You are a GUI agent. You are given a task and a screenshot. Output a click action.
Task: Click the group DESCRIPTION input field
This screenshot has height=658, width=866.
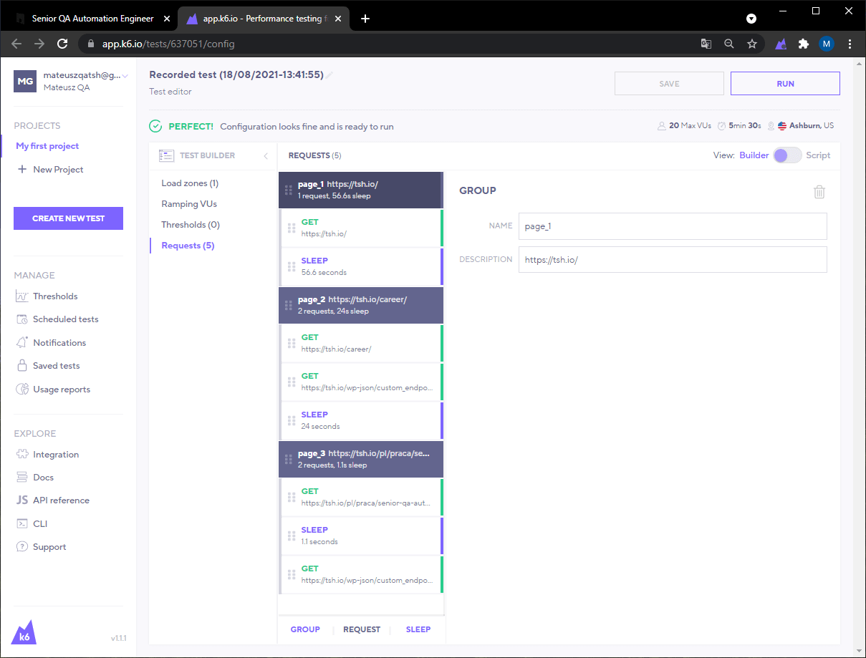[673, 260]
